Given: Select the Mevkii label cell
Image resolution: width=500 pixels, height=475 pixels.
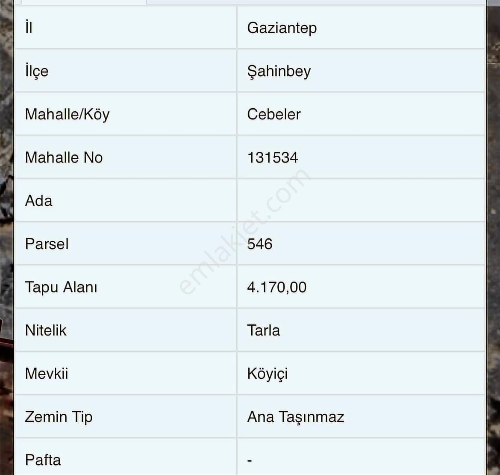Looking at the screenshot, I should coord(47,374).
